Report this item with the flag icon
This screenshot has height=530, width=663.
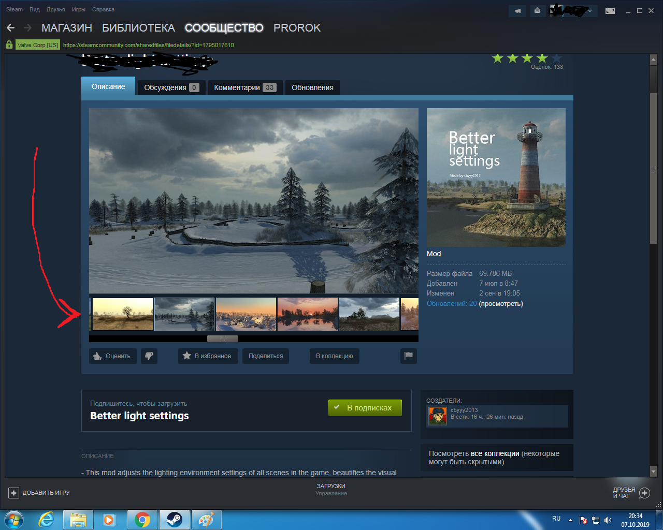point(409,356)
